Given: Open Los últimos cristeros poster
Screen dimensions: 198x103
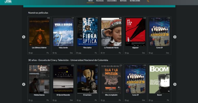Looking at the screenshot, I should click(39, 32).
